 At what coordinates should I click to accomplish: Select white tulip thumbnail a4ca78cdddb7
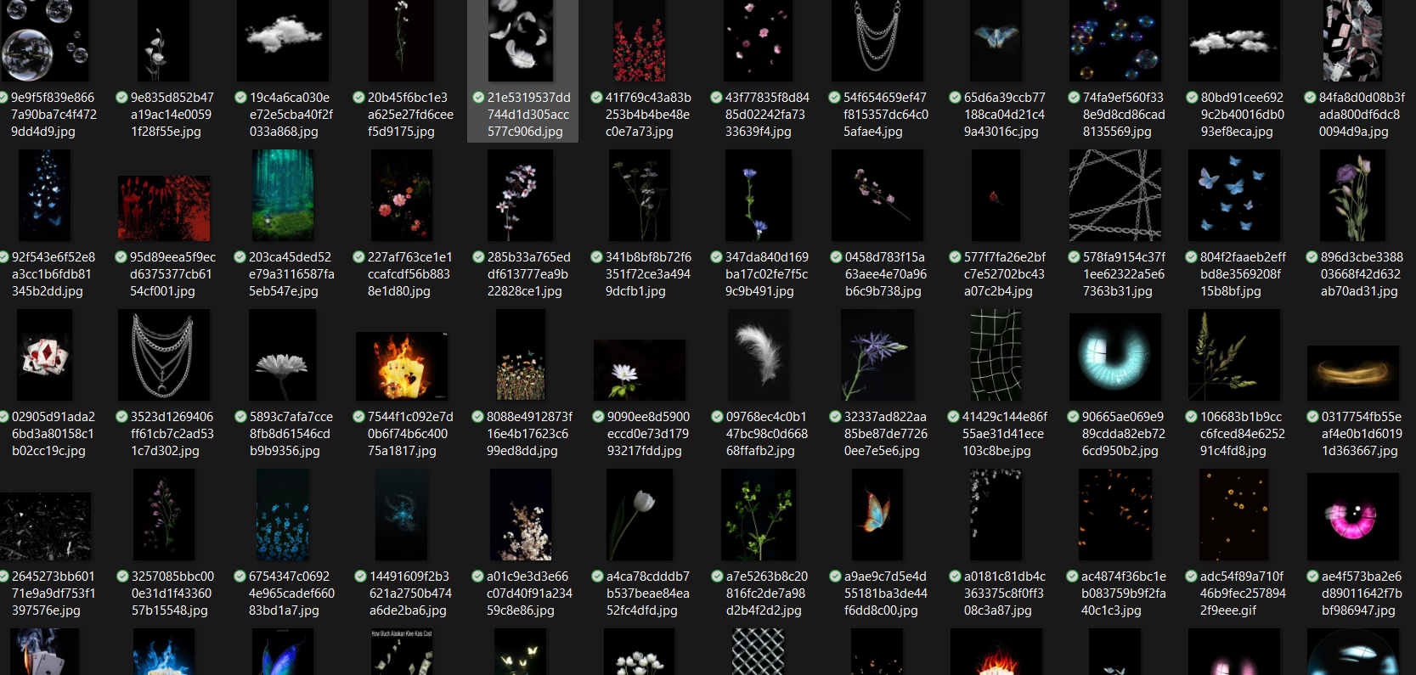[x=640, y=515]
